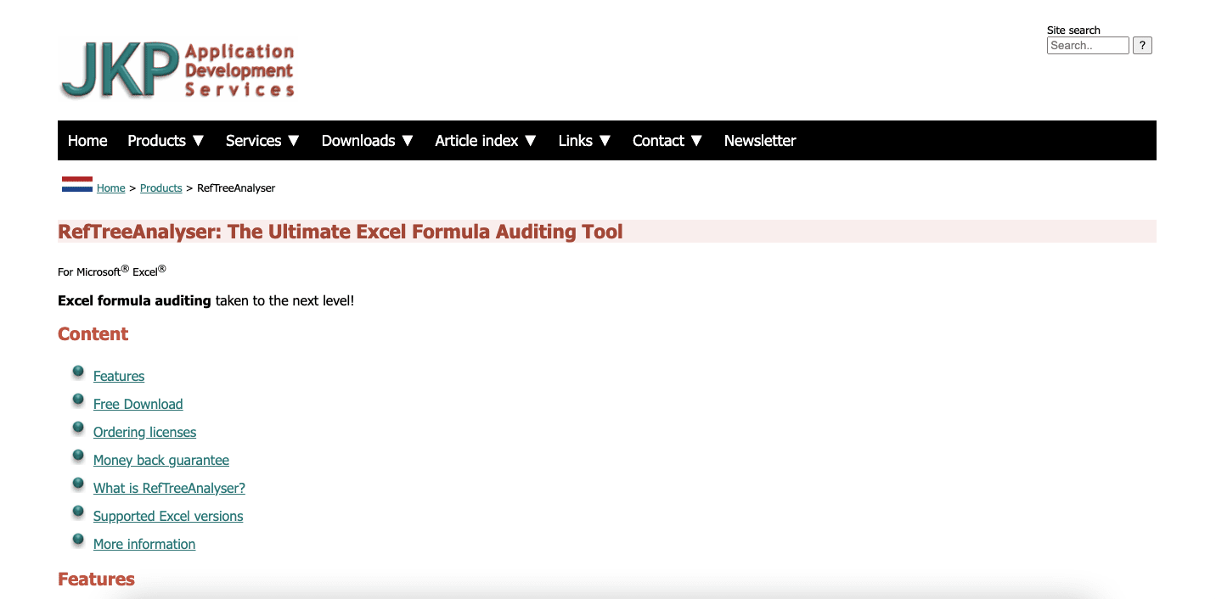The width and height of the screenshot is (1216, 599).
Task: Expand the Links dropdown menu
Action: pyautogui.click(x=585, y=141)
